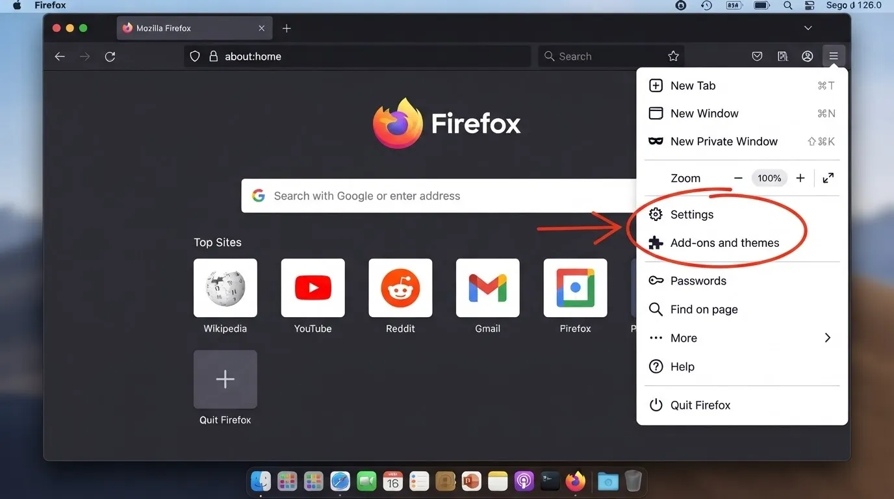The image size is (894, 499).
Task: Click the Time Machine menu bar icon
Action: (x=707, y=5)
